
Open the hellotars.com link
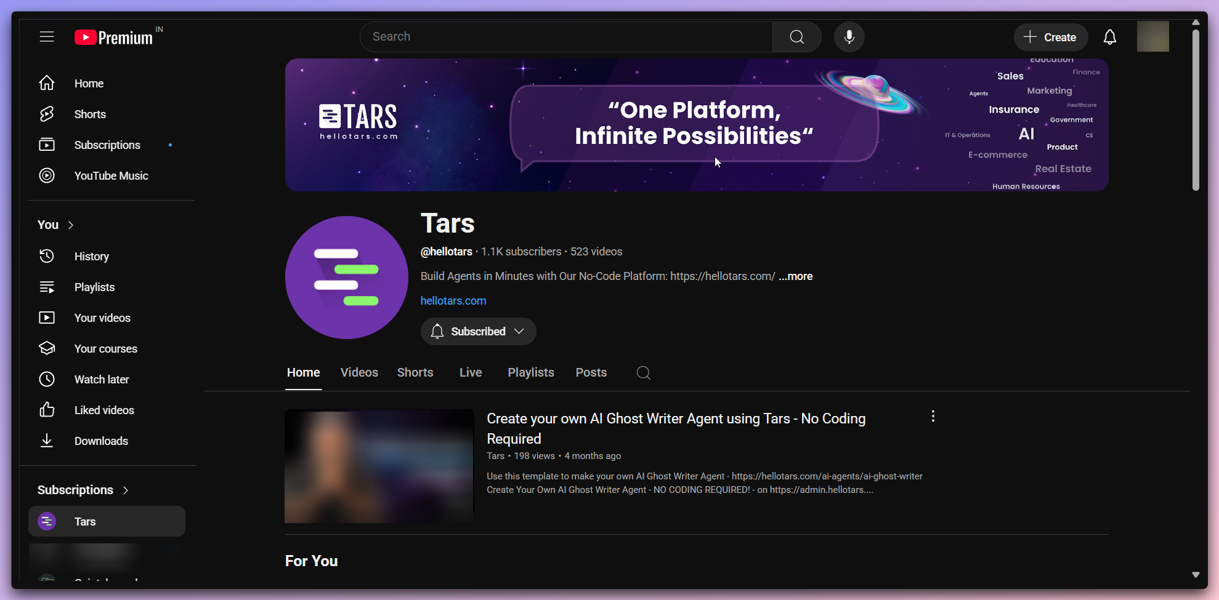pyautogui.click(x=453, y=301)
